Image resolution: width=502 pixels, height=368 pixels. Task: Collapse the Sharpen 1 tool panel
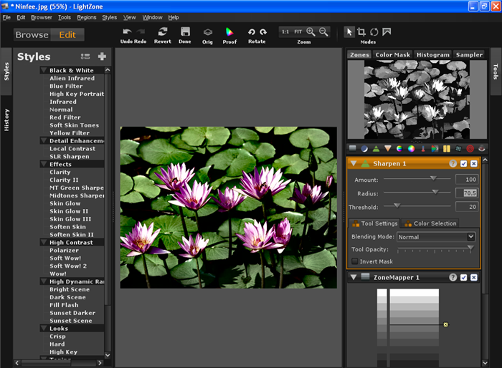[353, 164]
